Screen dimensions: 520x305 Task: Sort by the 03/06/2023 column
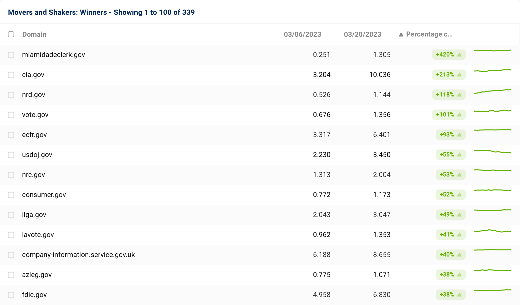click(303, 34)
